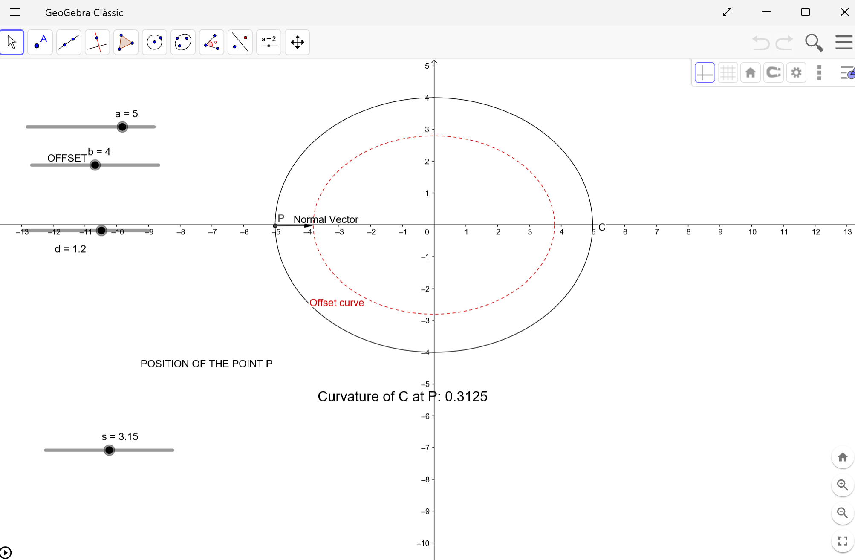
Task: Select Circle with Center tool
Action: [154, 42]
